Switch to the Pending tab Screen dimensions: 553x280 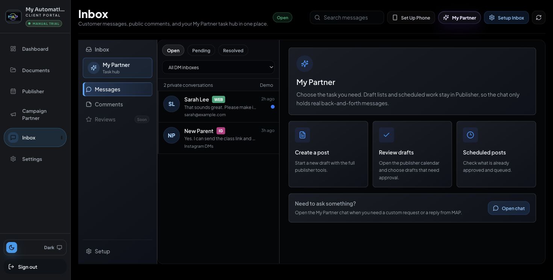pyautogui.click(x=201, y=50)
